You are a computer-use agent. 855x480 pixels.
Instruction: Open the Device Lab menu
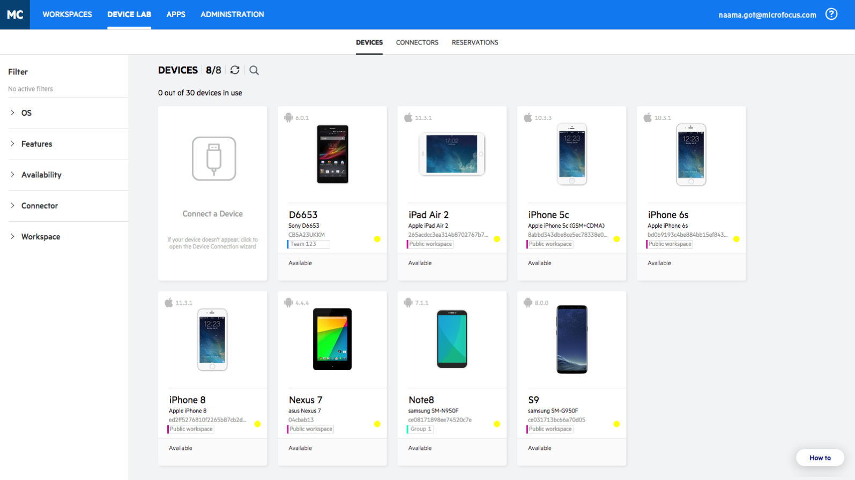coord(129,14)
